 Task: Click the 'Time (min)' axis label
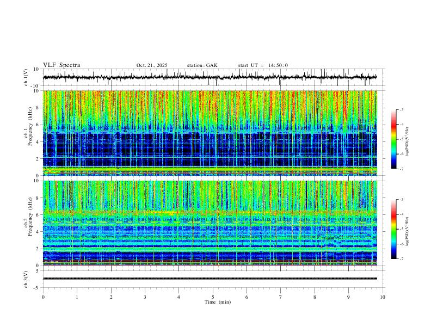218,302
